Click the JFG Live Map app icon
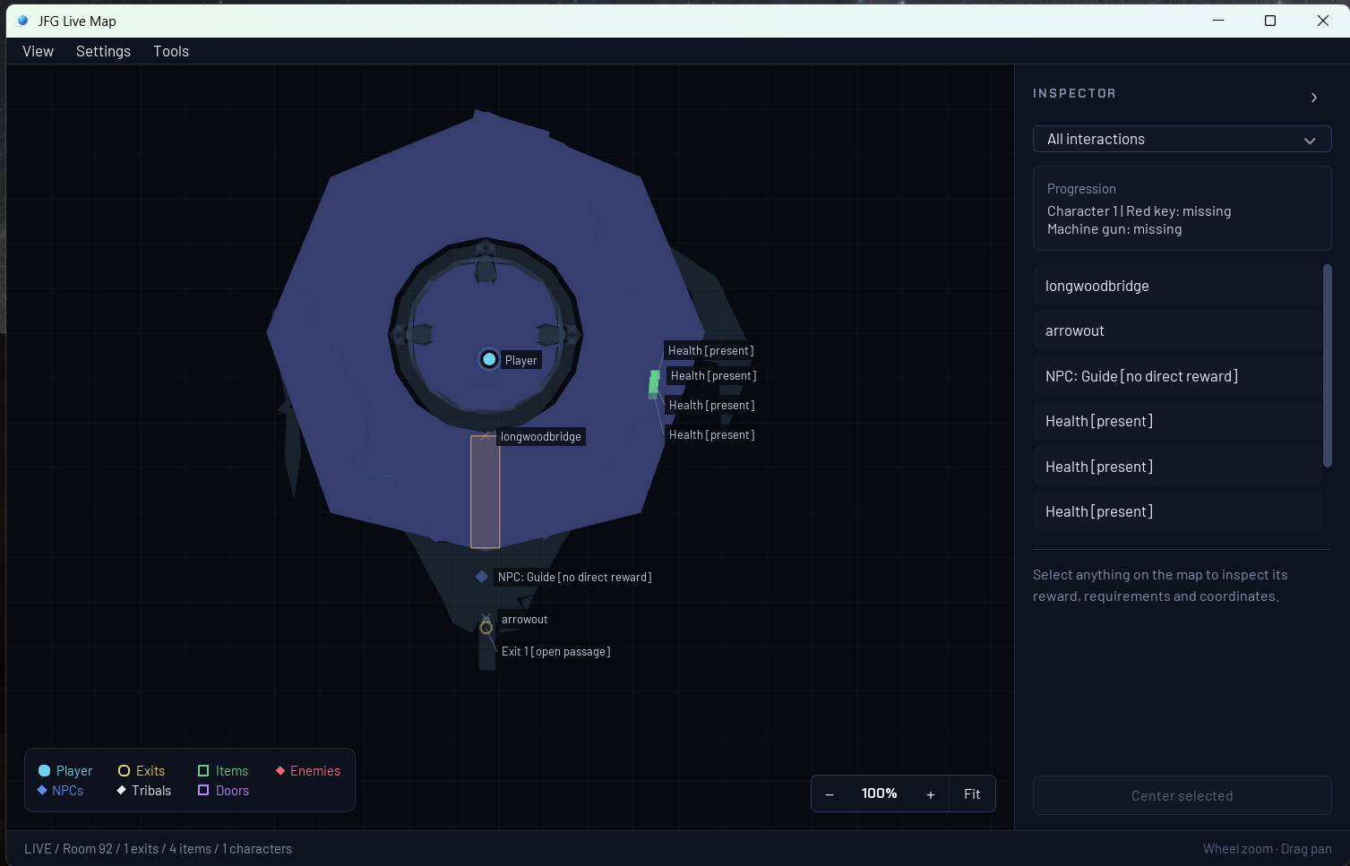 click(22, 21)
